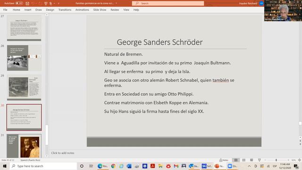
Task: Click the zoom percentage value
Action: (x=294, y=160)
